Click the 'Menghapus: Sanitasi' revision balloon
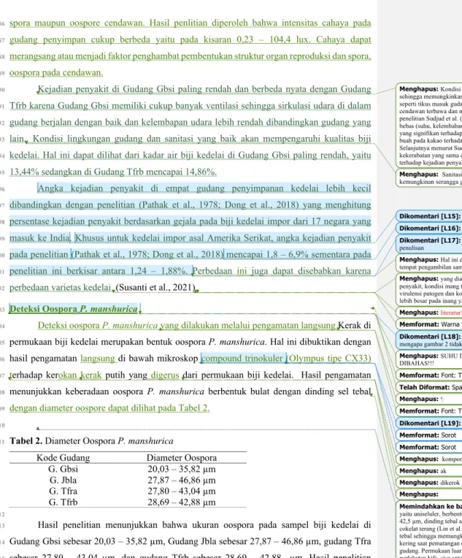 tap(429, 178)
